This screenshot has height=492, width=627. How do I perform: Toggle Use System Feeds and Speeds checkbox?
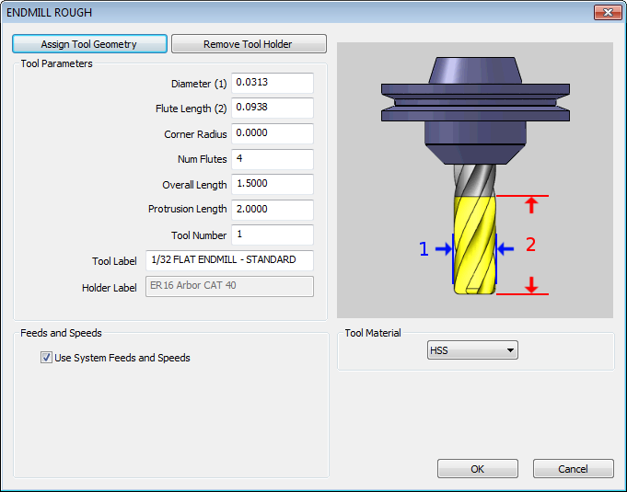pos(46,358)
